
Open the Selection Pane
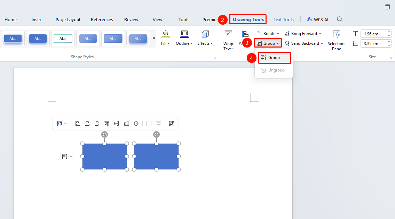click(336, 41)
